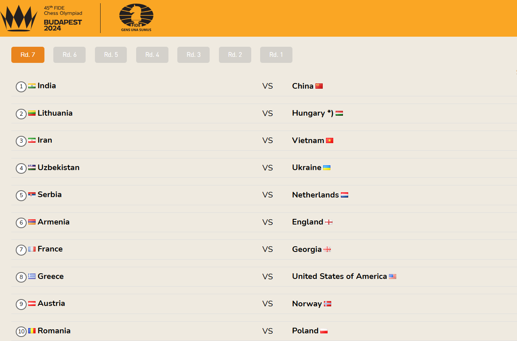This screenshot has width=517, height=341.
Task: Switch to the Rd. 6 tab
Action: pos(69,55)
